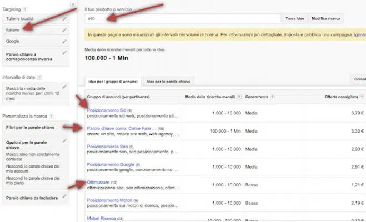
Task: Click Bassa competition in Ottimizzare row
Action: tap(252, 185)
